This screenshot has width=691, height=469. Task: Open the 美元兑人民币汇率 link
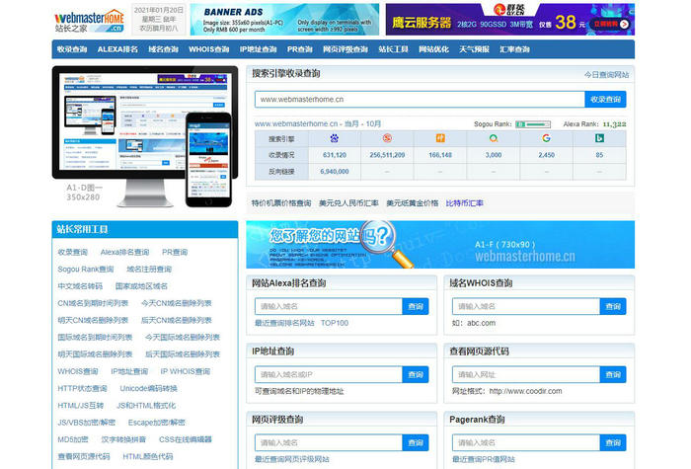click(x=348, y=203)
